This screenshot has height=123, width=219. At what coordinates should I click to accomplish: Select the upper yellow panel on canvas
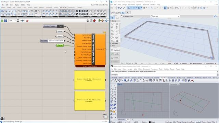point(90,80)
